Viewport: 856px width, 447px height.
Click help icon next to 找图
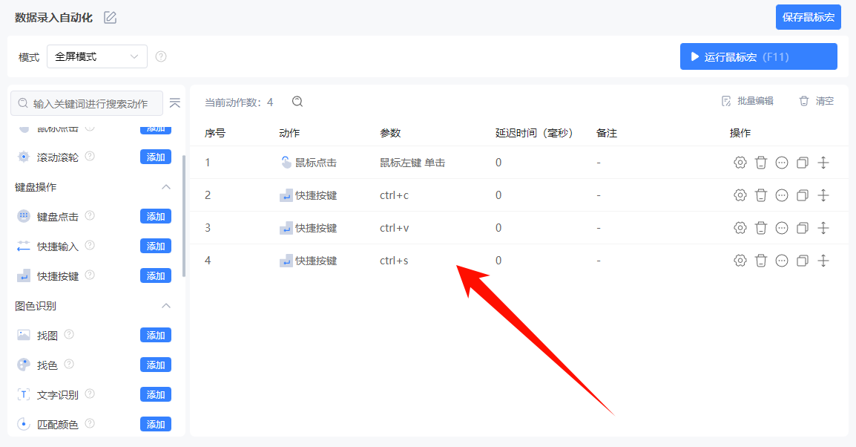69,335
